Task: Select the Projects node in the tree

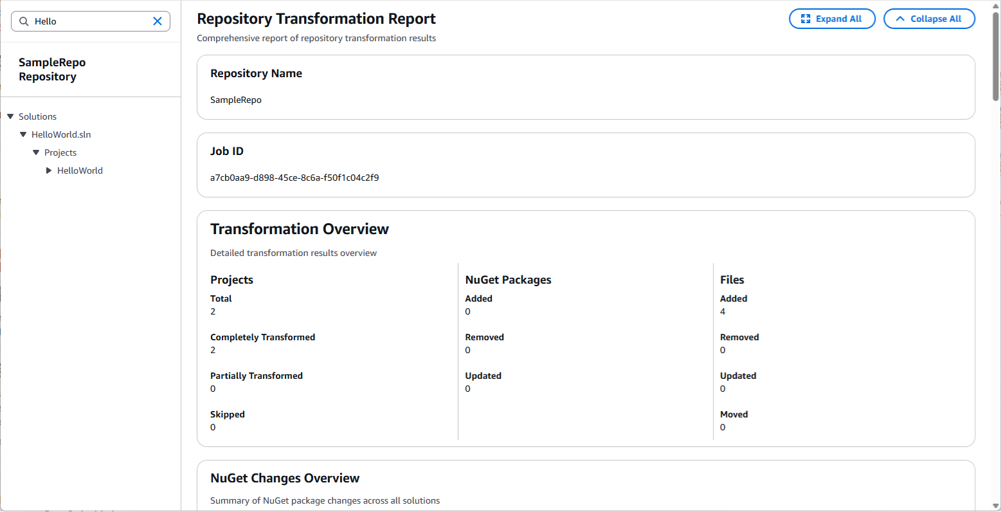Action: click(x=60, y=152)
